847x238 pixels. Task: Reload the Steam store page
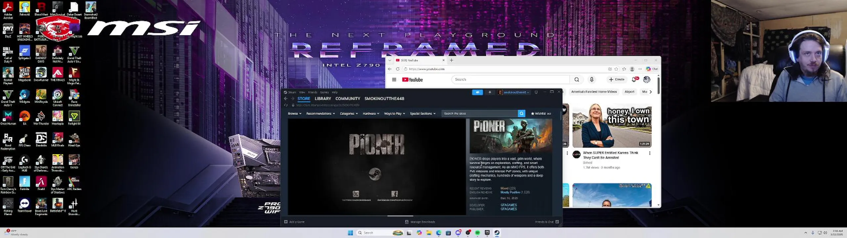click(286, 105)
